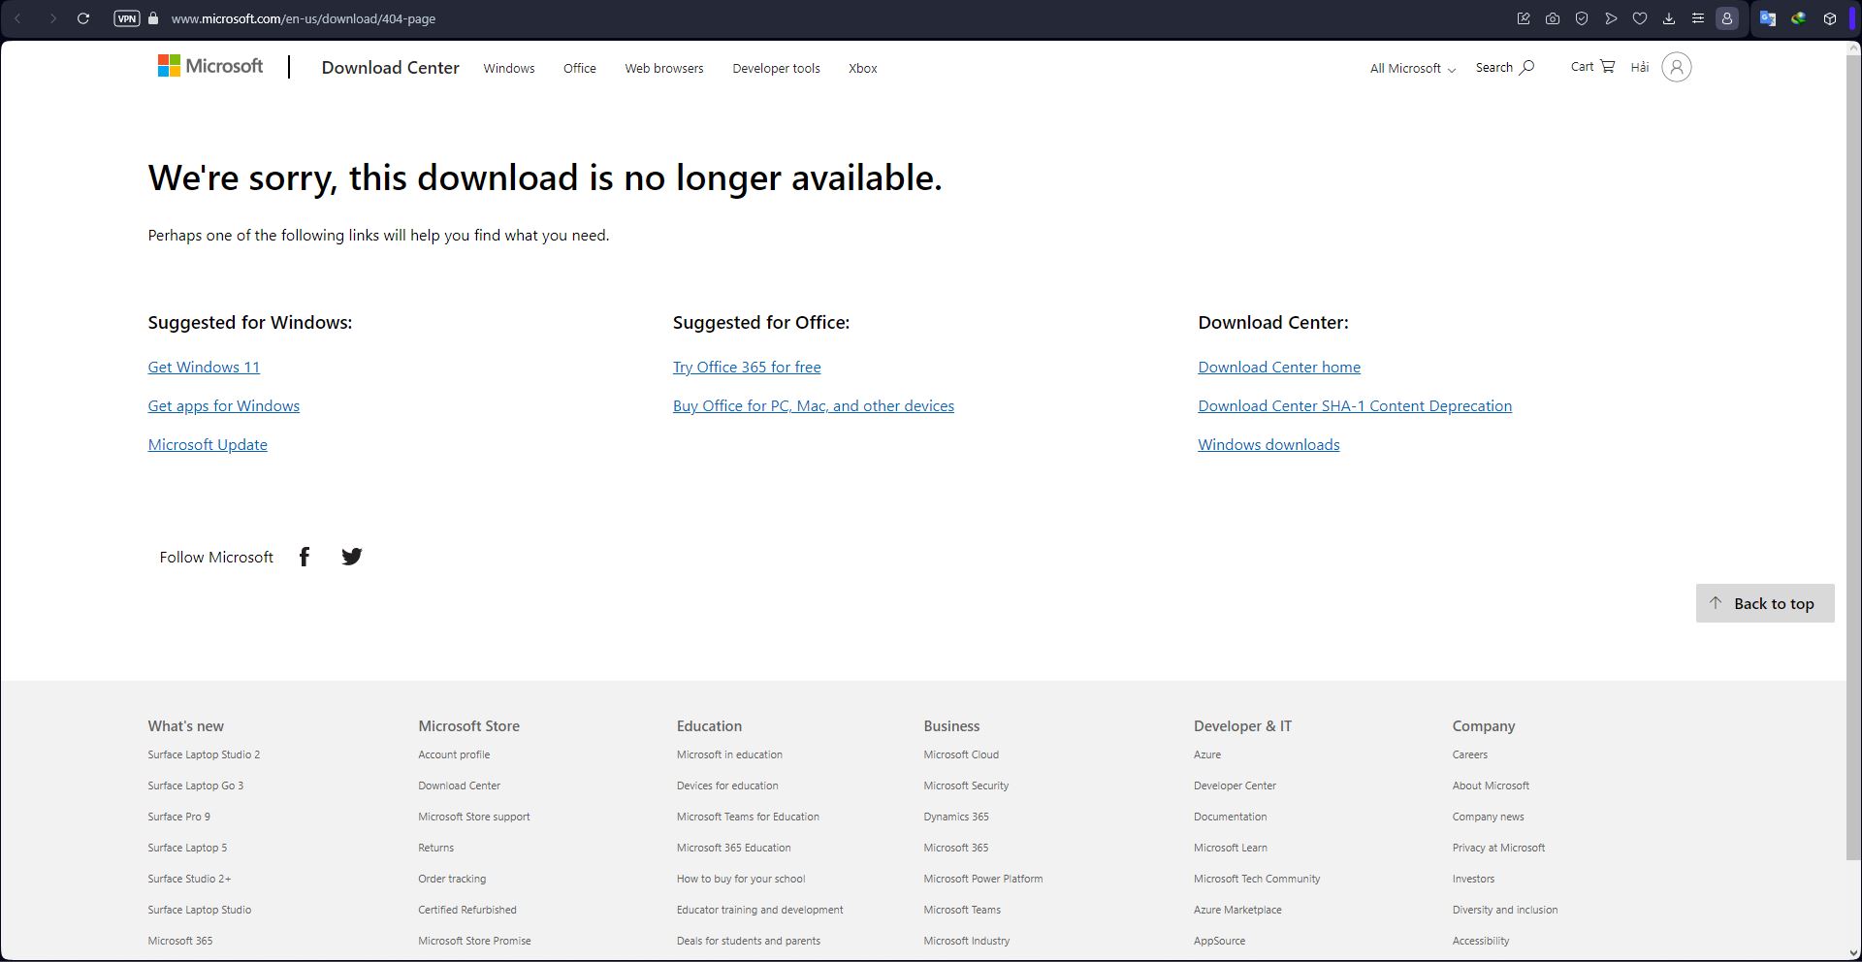Click the heart bookmark icon

(1640, 18)
